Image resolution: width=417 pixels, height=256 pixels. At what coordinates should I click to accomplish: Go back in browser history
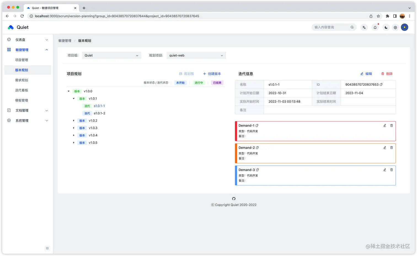7,16
